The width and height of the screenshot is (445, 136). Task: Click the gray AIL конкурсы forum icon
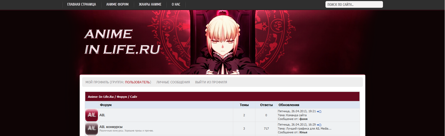pos(92,128)
